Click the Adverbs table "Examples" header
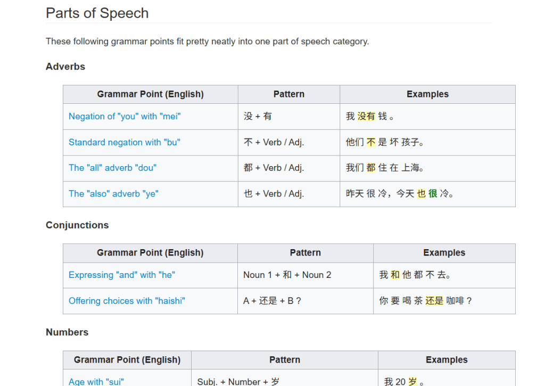This screenshot has width=545, height=386. (x=427, y=94)
